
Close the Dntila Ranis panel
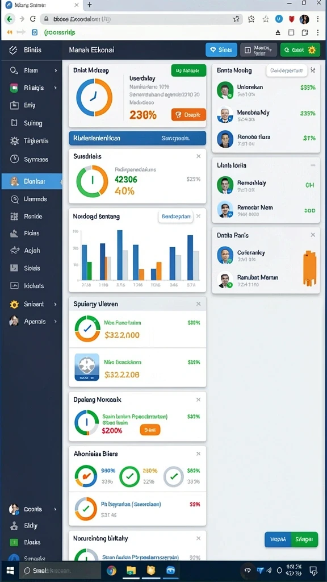[313, 235]
